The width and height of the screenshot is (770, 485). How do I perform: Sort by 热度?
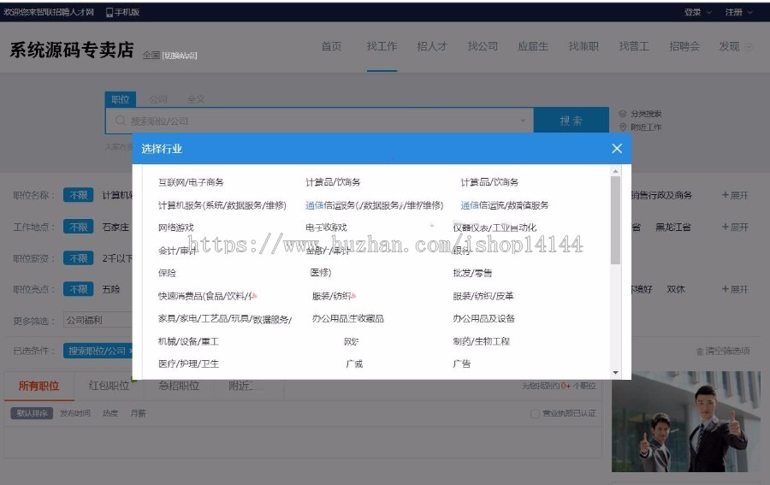tap(110, 413)
